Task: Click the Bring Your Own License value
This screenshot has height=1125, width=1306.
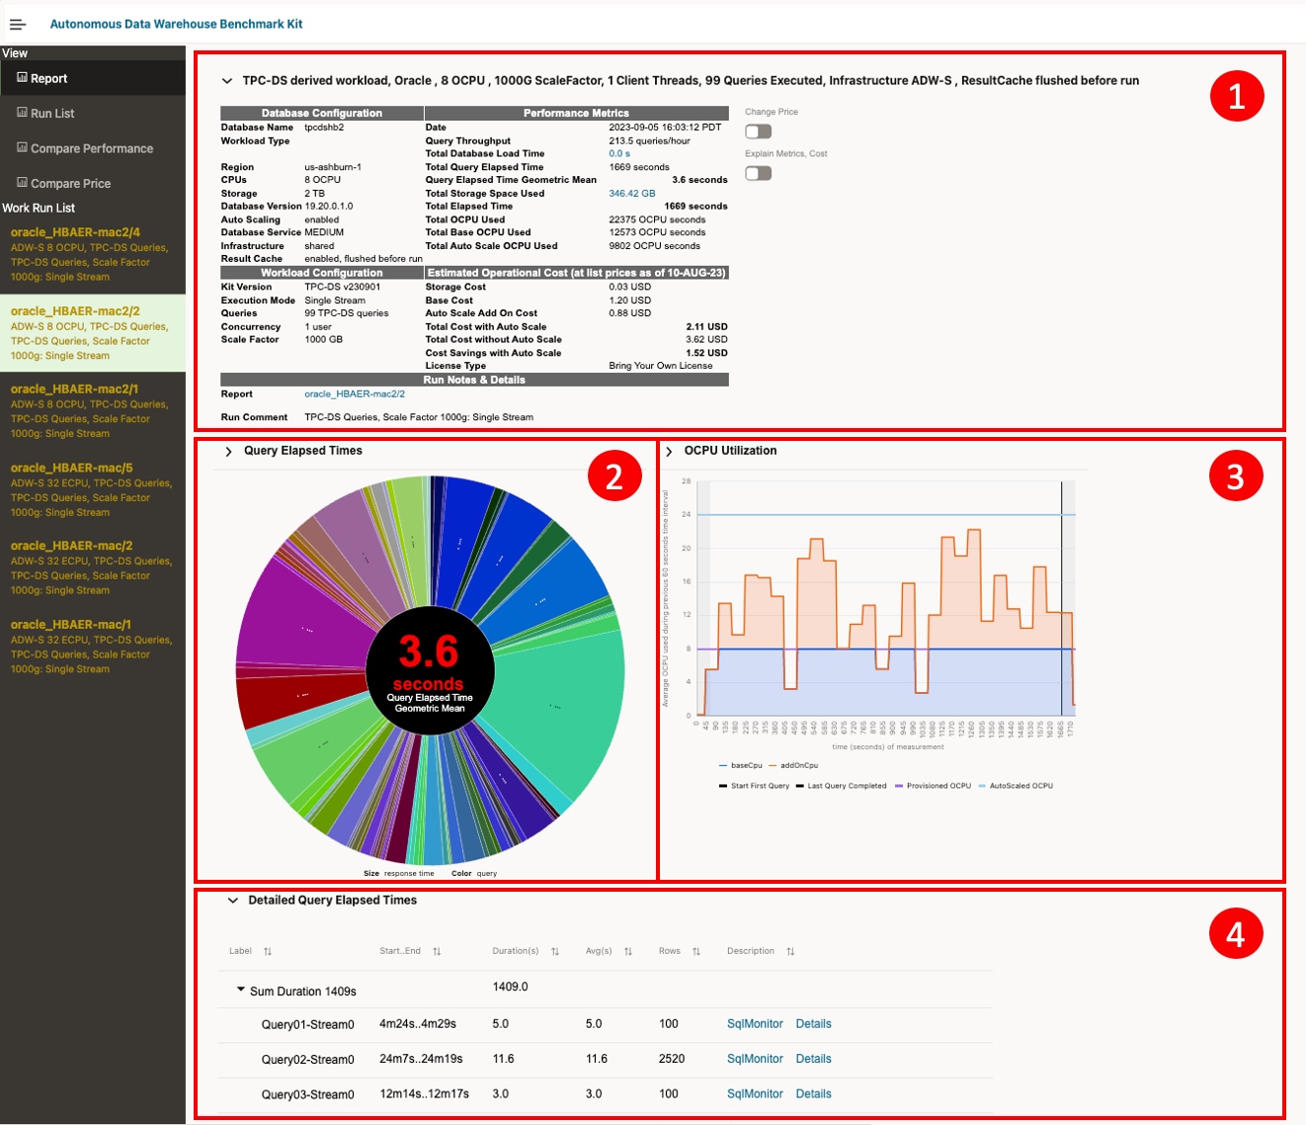Action: tap(661, 366)
